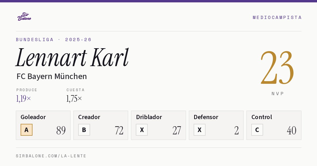Click the Goleador card title

point(33,117)
